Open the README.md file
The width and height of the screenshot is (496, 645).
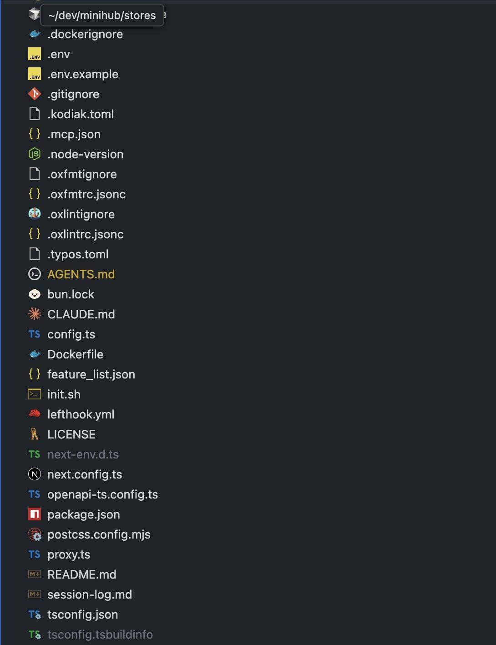[81, 574]
